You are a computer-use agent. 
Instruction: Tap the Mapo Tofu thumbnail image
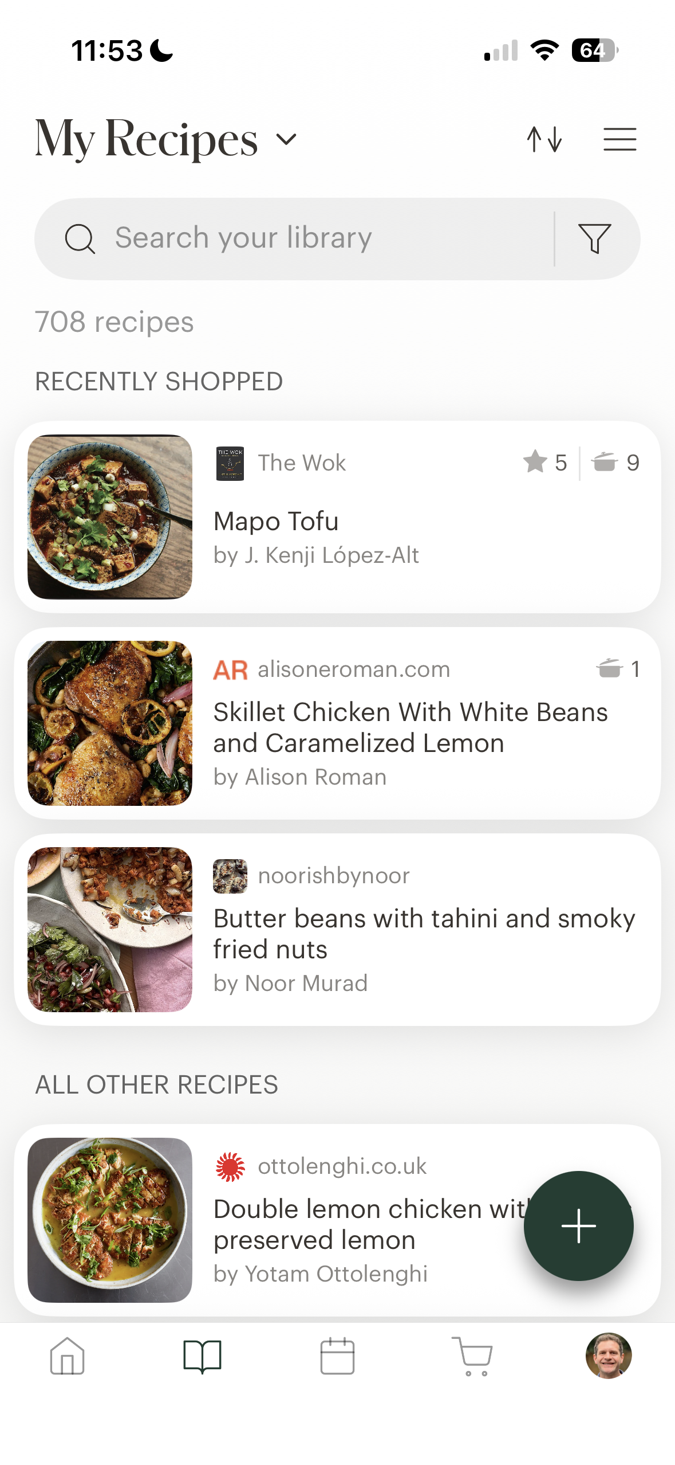coord(110,517)
